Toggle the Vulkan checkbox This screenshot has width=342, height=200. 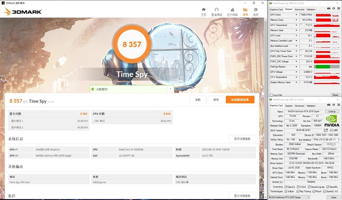286,191
